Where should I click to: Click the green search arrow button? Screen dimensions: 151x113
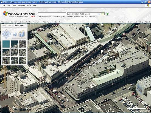tap(107, 14)
